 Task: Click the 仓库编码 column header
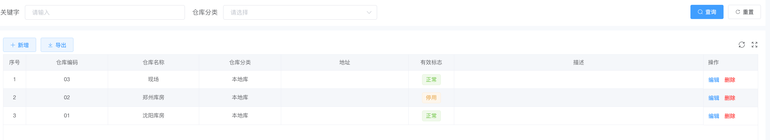point(67,62)
